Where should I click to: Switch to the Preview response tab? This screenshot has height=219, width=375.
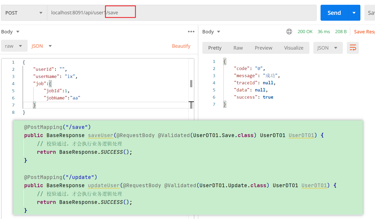pos(263,48)
